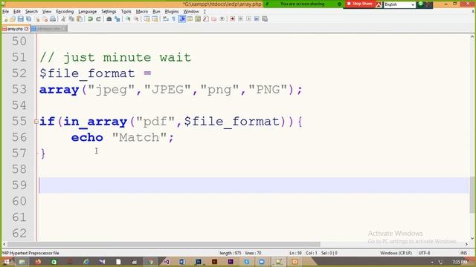Collapse the if block fold marker at line 55
This screenshot has height=267, width=476.
pos(36,122)
